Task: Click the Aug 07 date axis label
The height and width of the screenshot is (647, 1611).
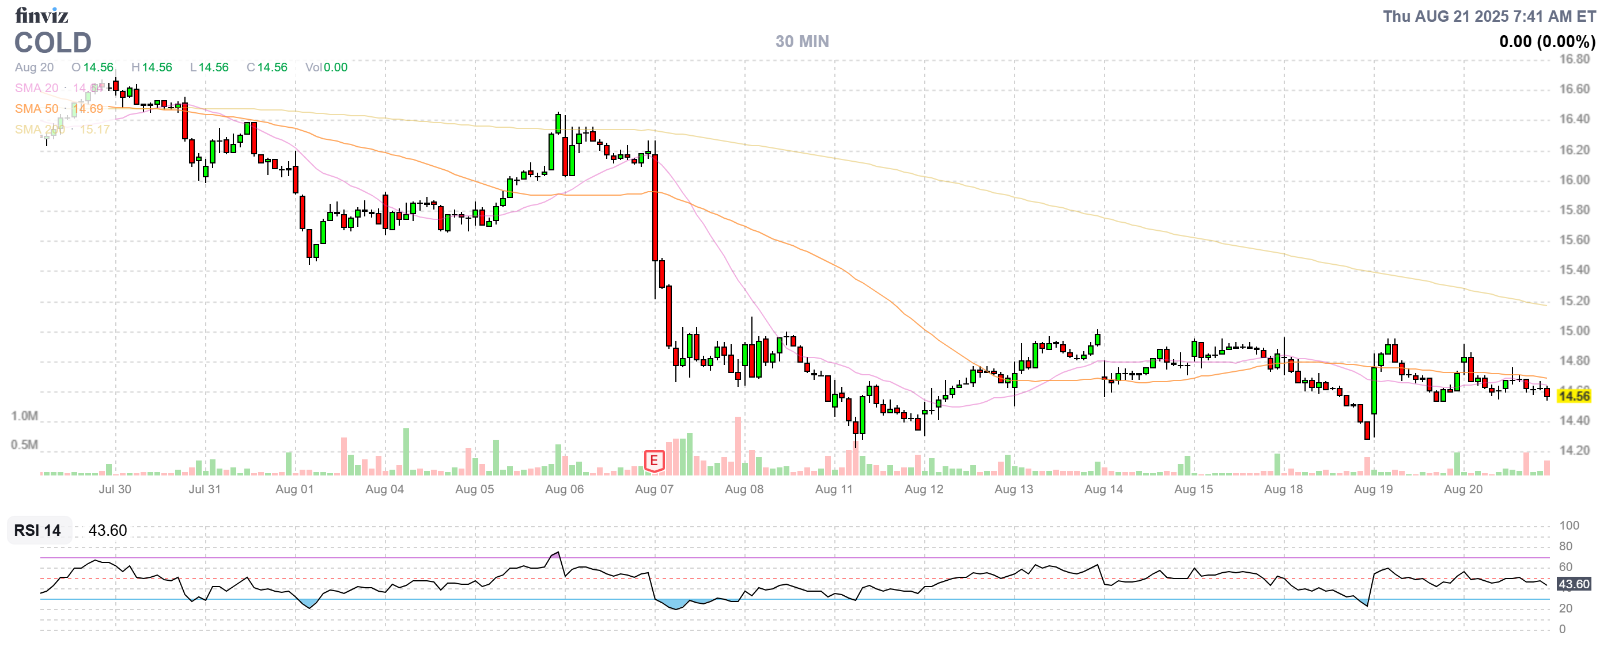Action: point(653,489)
